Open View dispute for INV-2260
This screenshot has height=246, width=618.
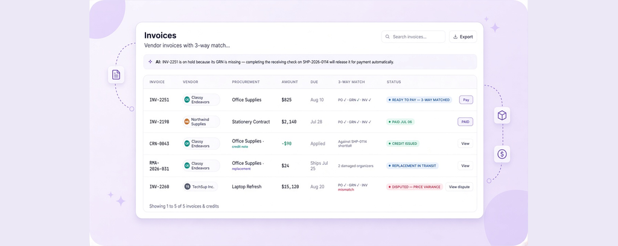(459, 187)
